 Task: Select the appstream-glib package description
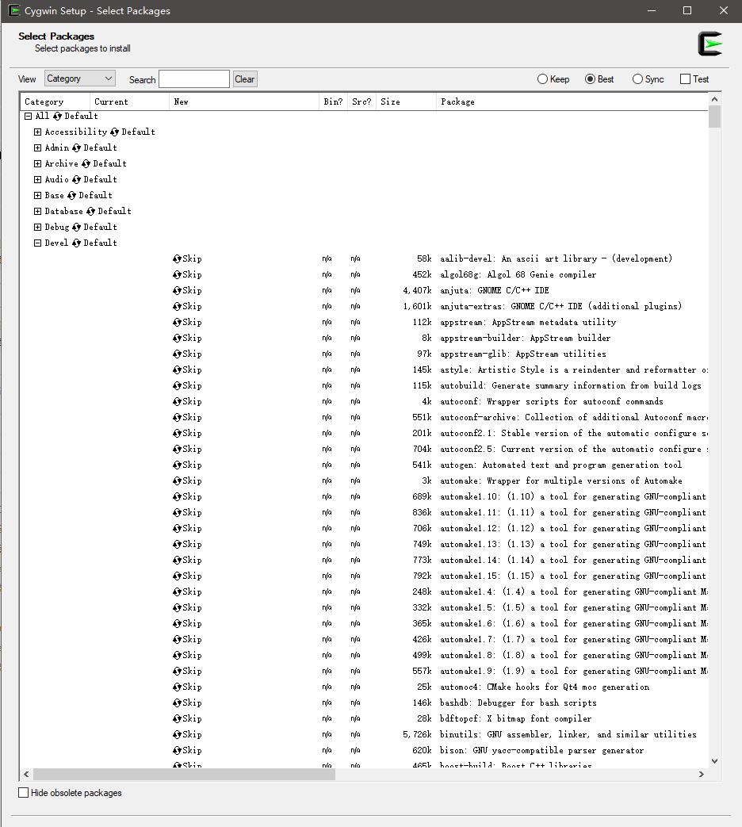(x=523, y=354)
